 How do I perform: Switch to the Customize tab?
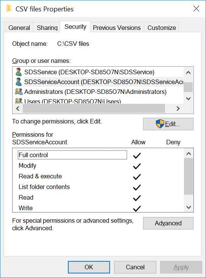pos(162,28)
